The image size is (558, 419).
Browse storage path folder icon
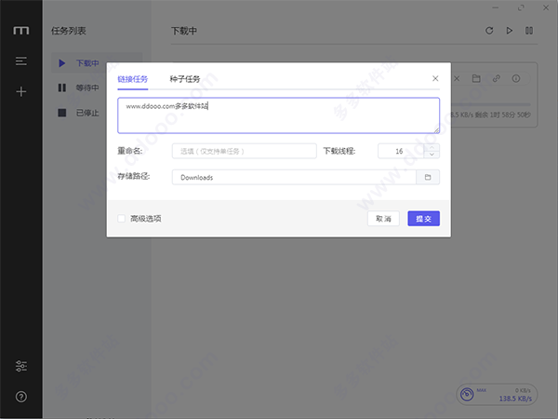tap(428, 177)
